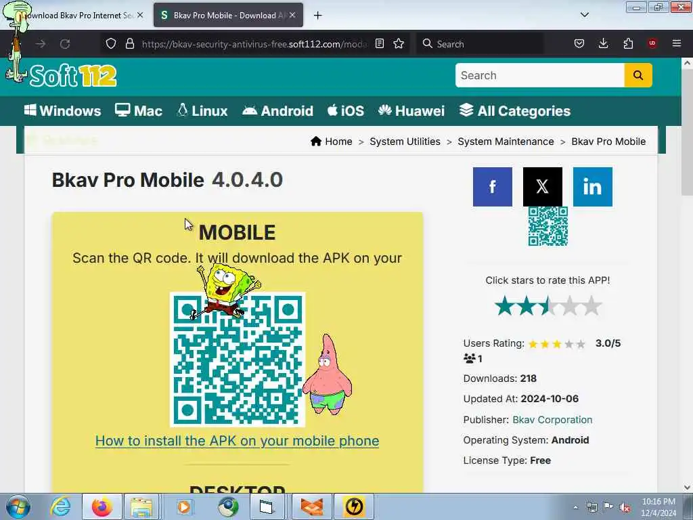
Task: Switch to Firefox in taskbar
Action: (102, 506)
